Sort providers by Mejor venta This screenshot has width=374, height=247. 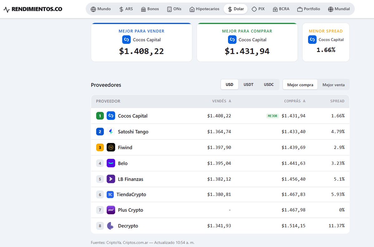[x=333, y=85]
